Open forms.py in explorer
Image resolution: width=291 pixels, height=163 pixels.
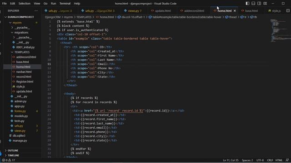20,111
